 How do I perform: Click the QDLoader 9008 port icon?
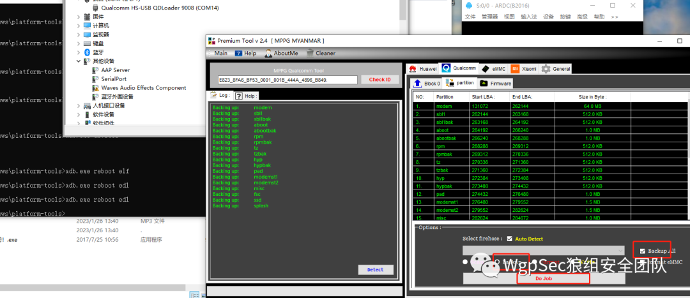click(96, 8)
